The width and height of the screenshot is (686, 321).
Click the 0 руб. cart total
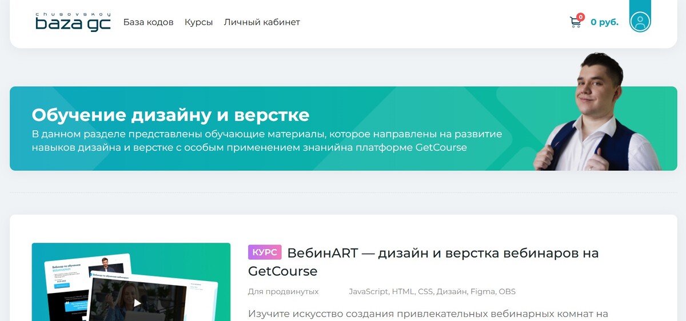pyautogui.click(x=604, y=22)
